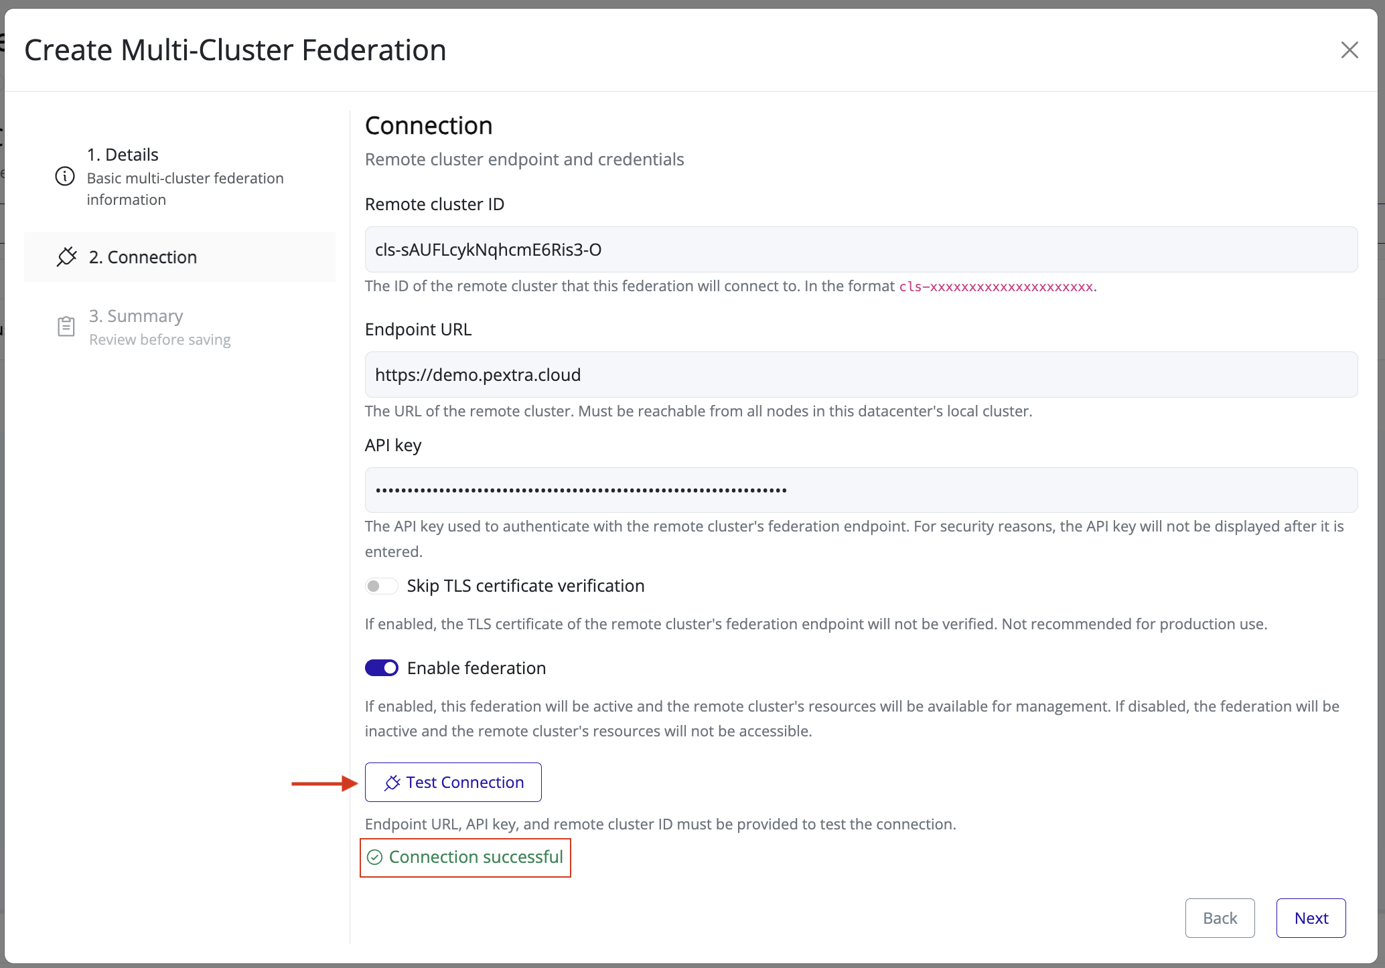
Task: Open the 1. Details step
Action: point(179,177)
